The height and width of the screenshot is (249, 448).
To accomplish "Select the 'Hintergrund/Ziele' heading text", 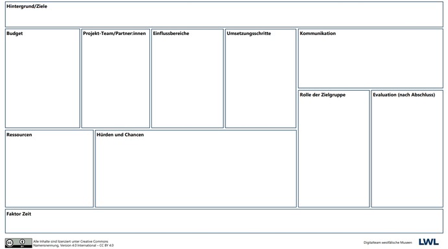I will (x=27, y=6).
